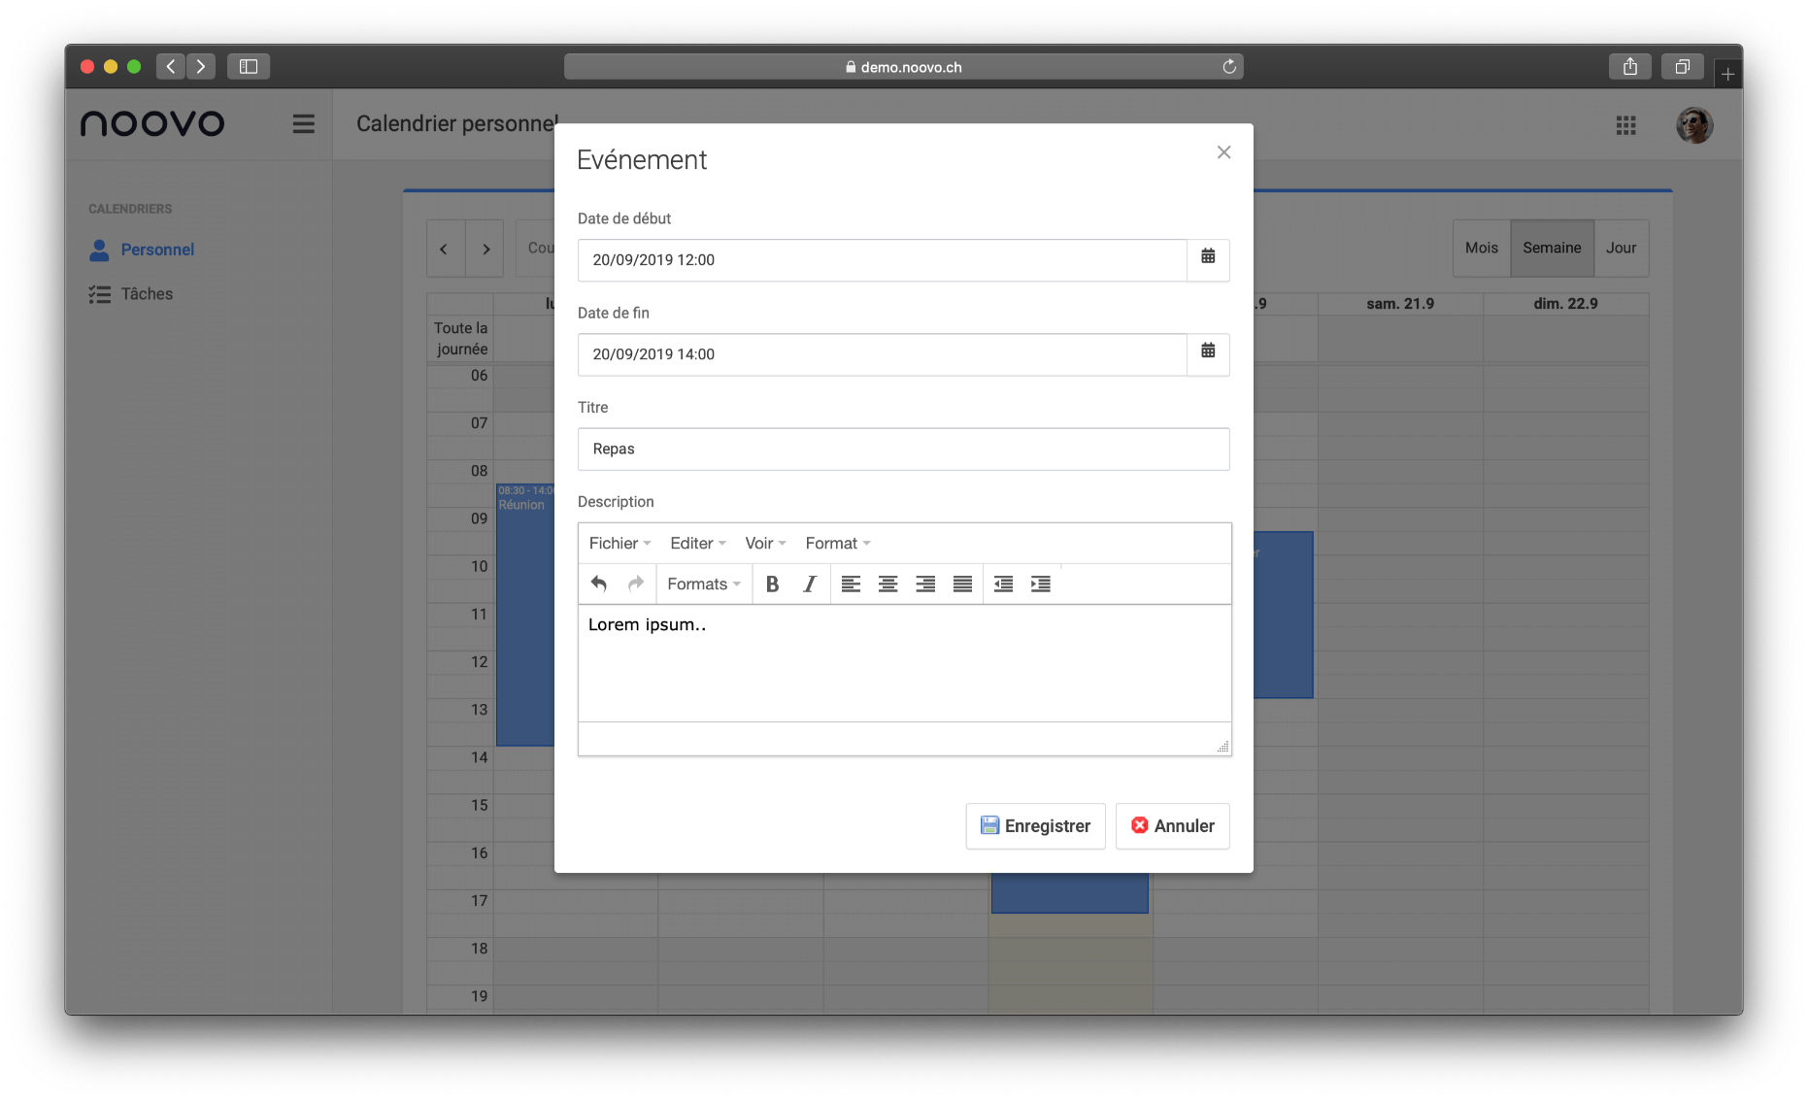This screenshot has height=1101, width=1808.
Task: Decrease indent in description editor
Action: click(1003, 584)
